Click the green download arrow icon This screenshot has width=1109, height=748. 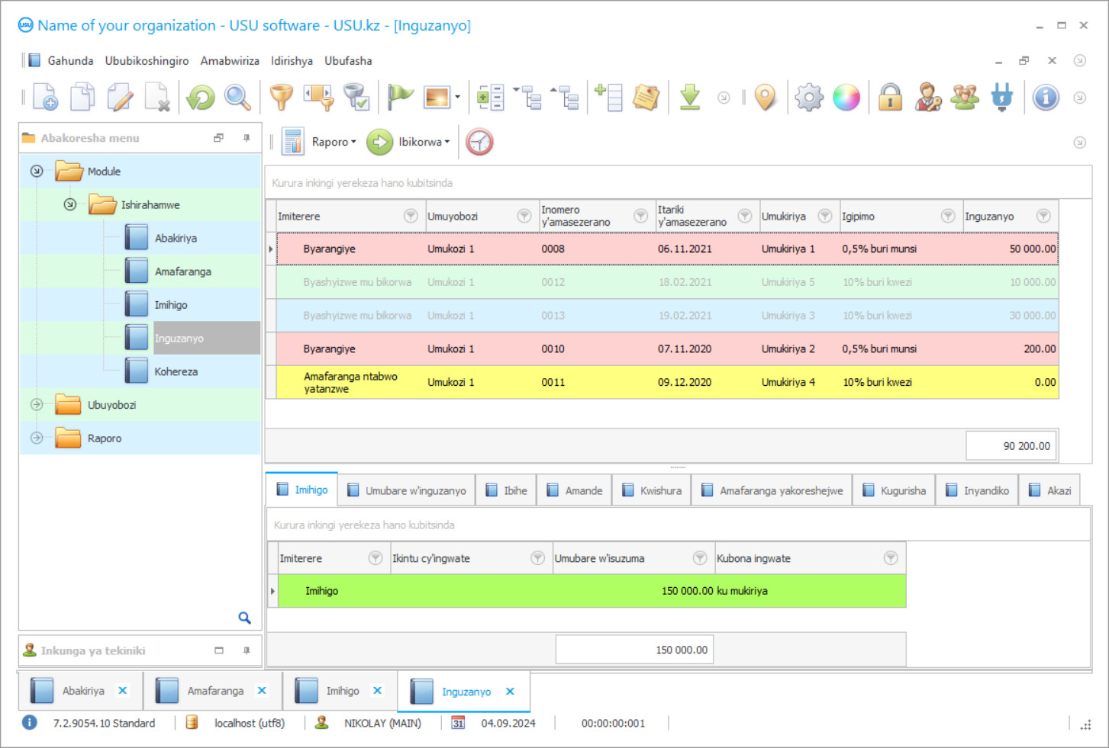click(x=690, y=98)
